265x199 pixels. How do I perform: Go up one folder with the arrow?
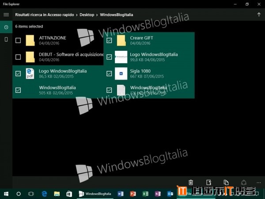[x=259, y=15]
